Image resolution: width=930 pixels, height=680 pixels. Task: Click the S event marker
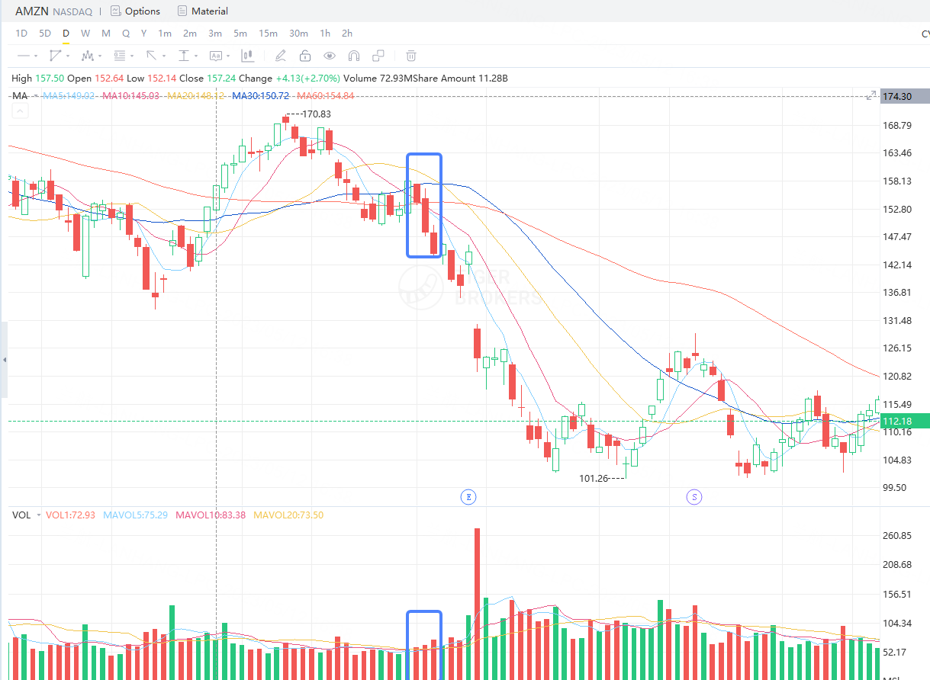694,497
